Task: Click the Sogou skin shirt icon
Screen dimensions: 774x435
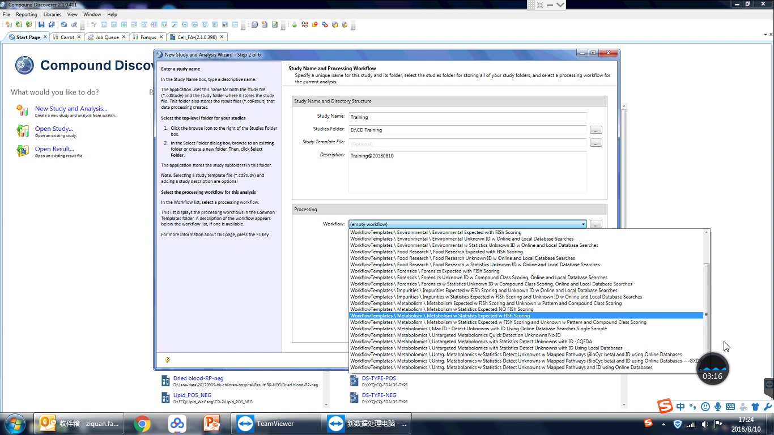Action: click(755, 407)
